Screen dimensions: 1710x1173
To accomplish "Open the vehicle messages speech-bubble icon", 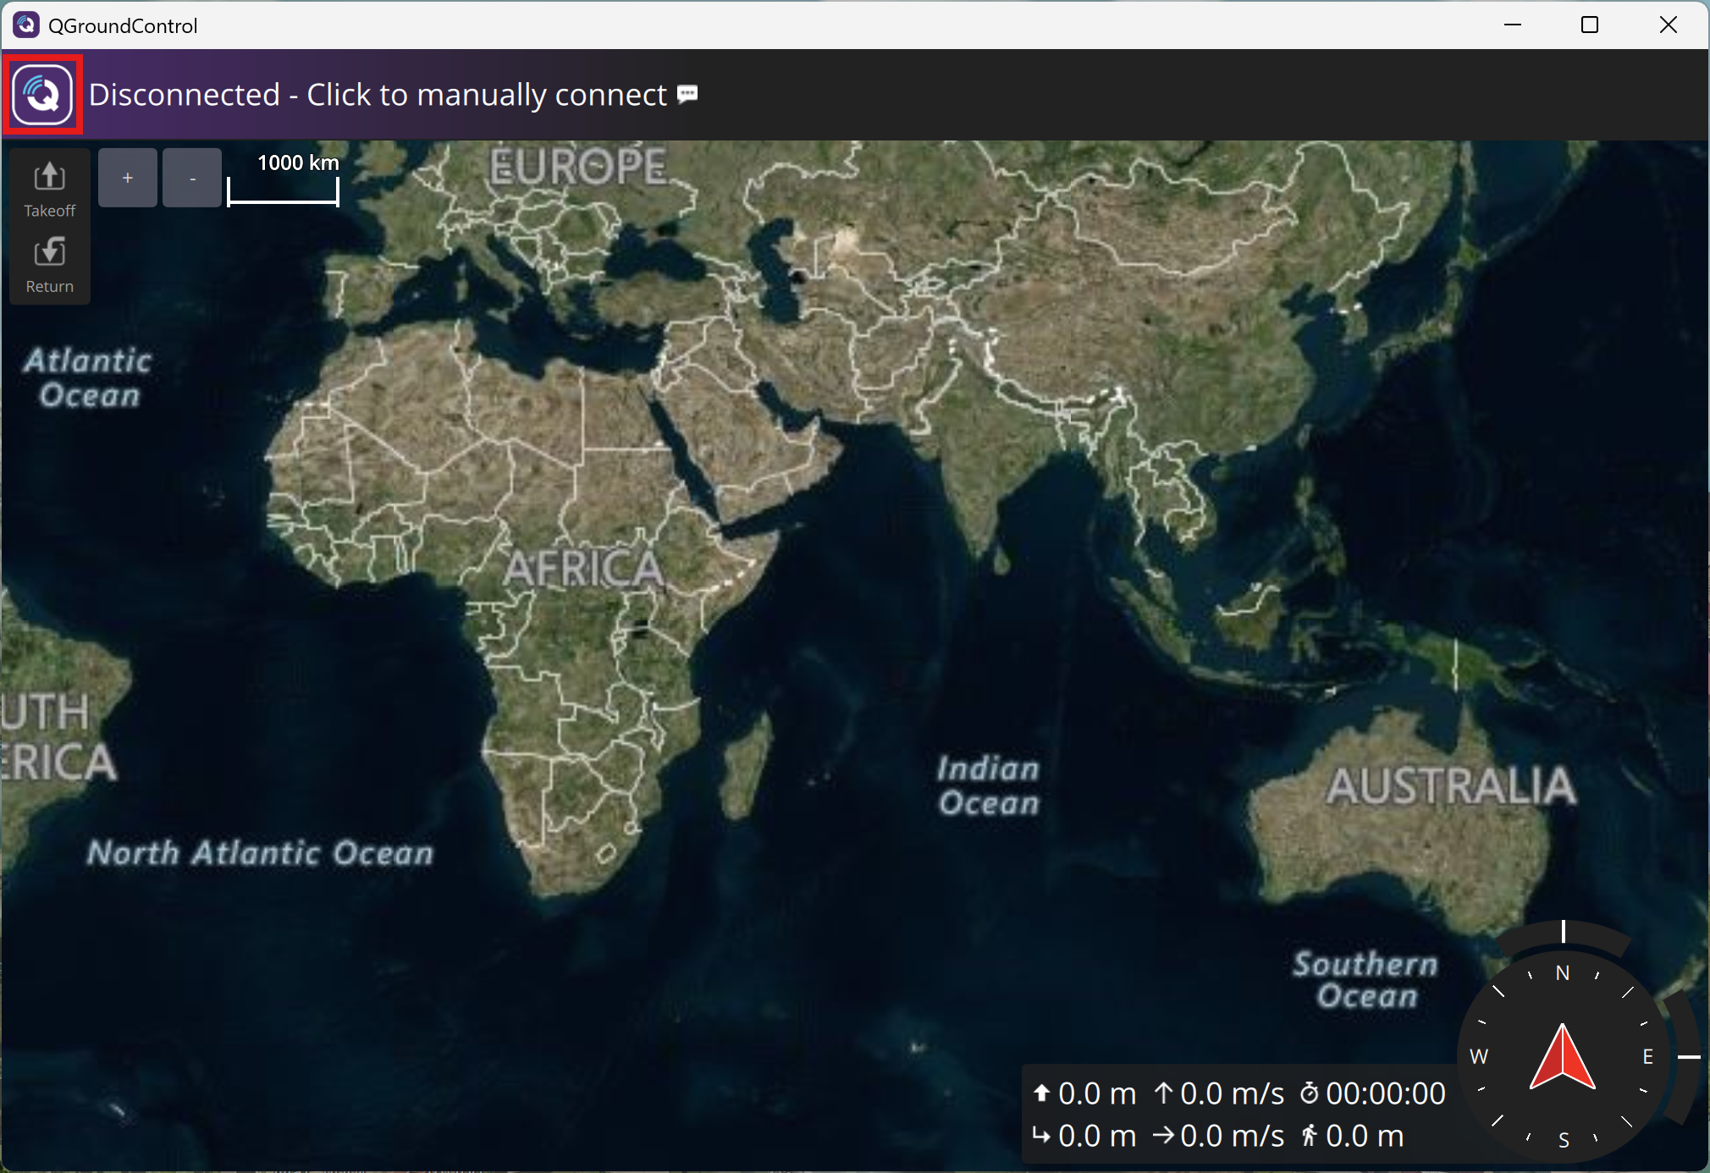I will (687, 94).
